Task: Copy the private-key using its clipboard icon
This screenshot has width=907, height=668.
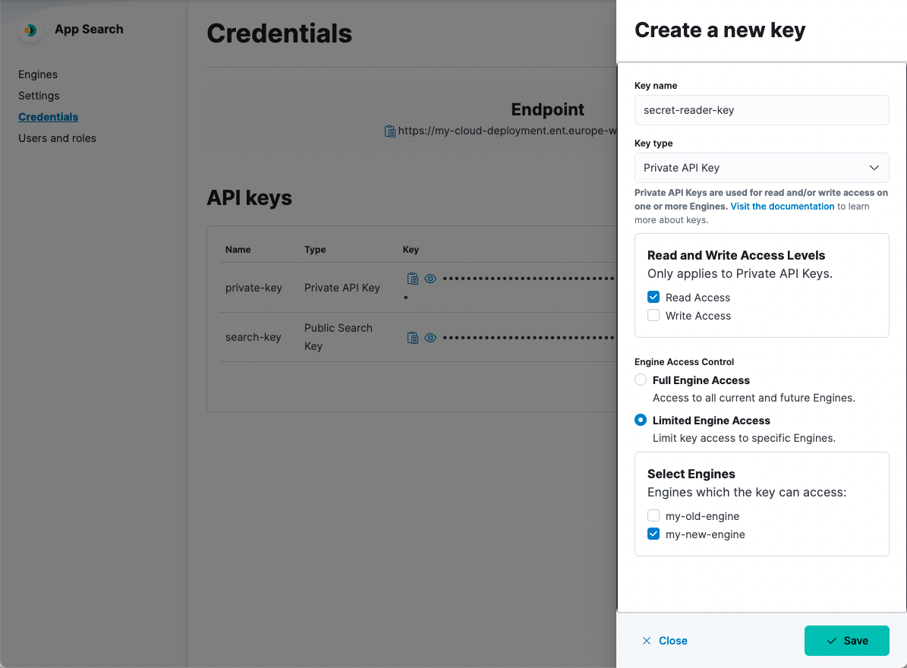Action: click(413, 278)
